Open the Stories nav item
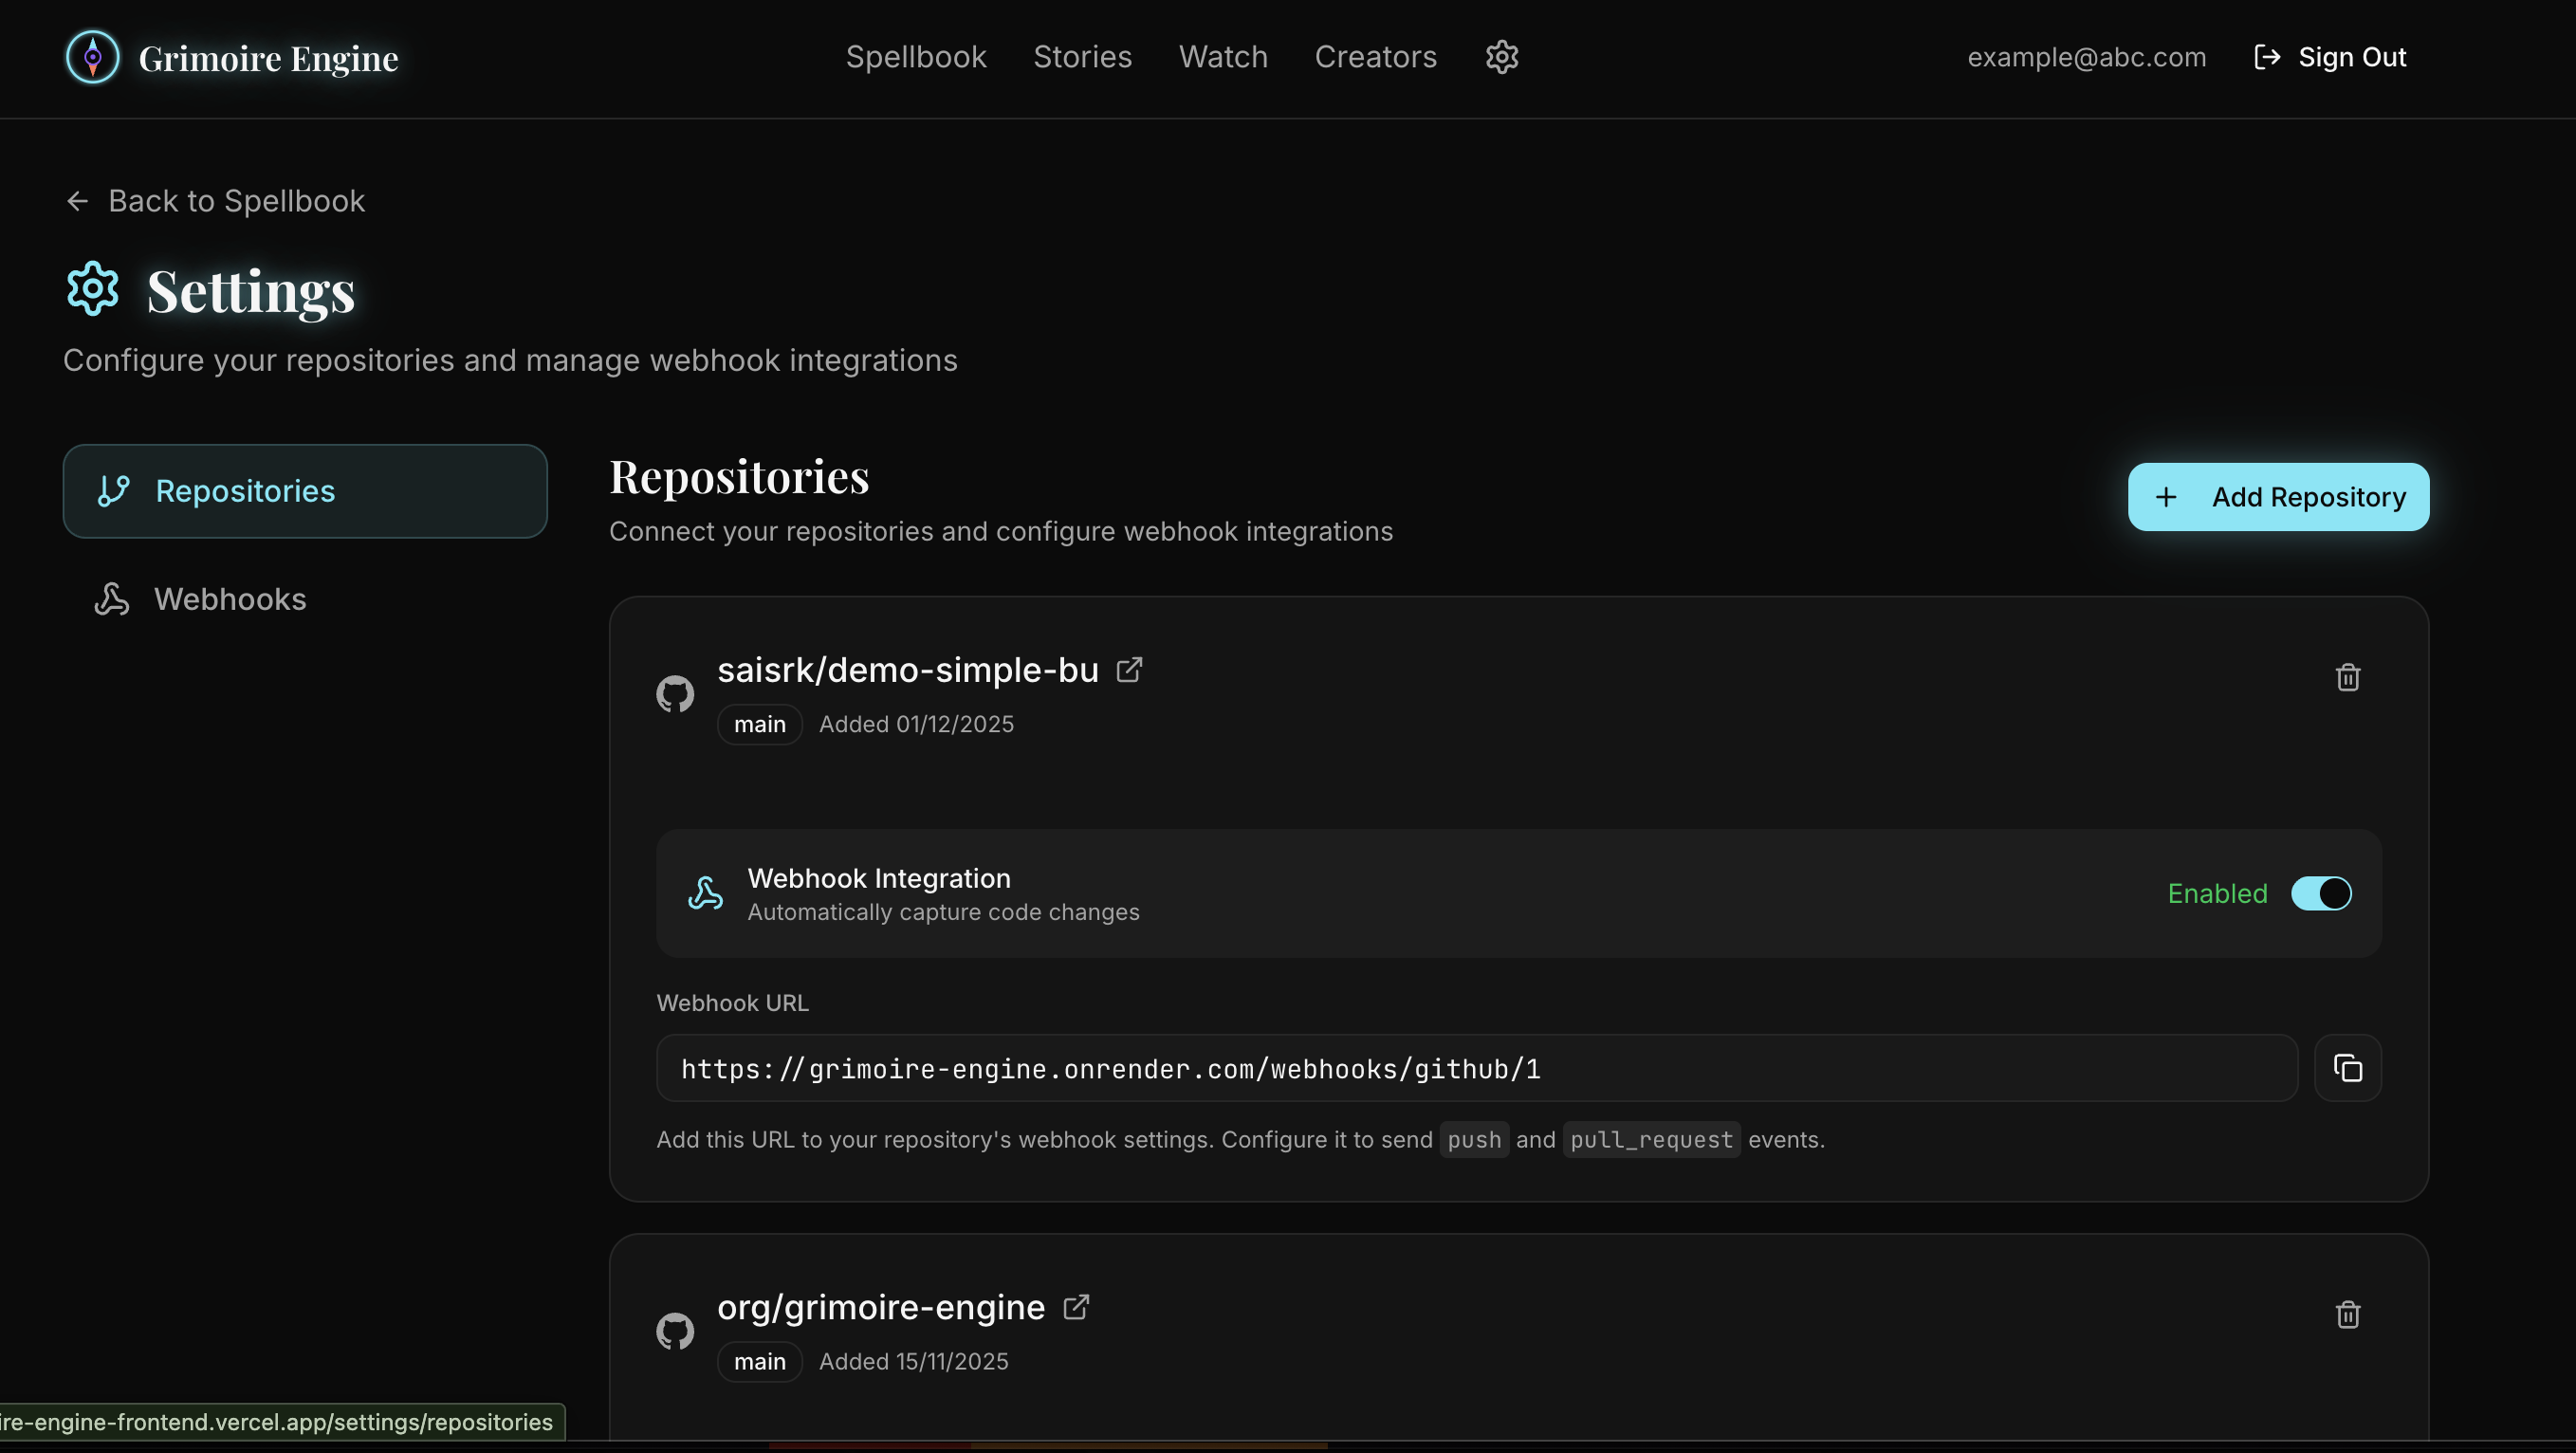The width and height of the screenshot is (2576, 1453). (x=1082, y=57)
